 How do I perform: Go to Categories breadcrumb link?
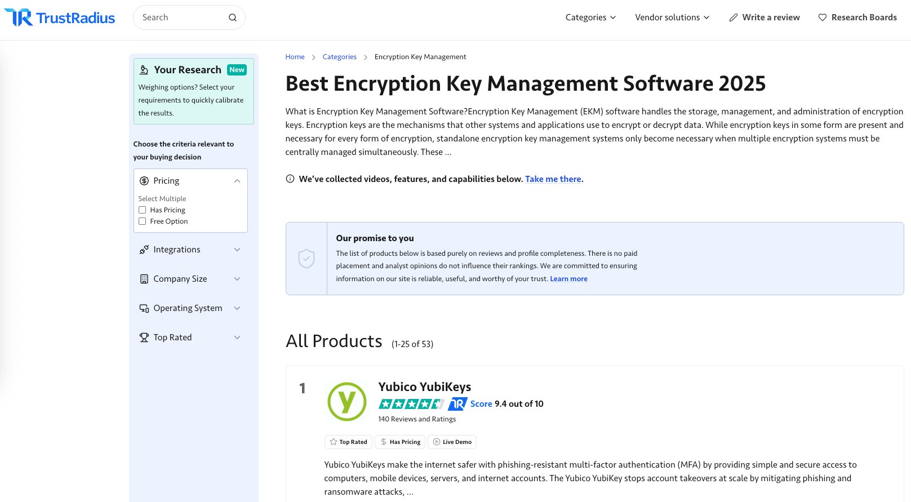click(340, 57)
